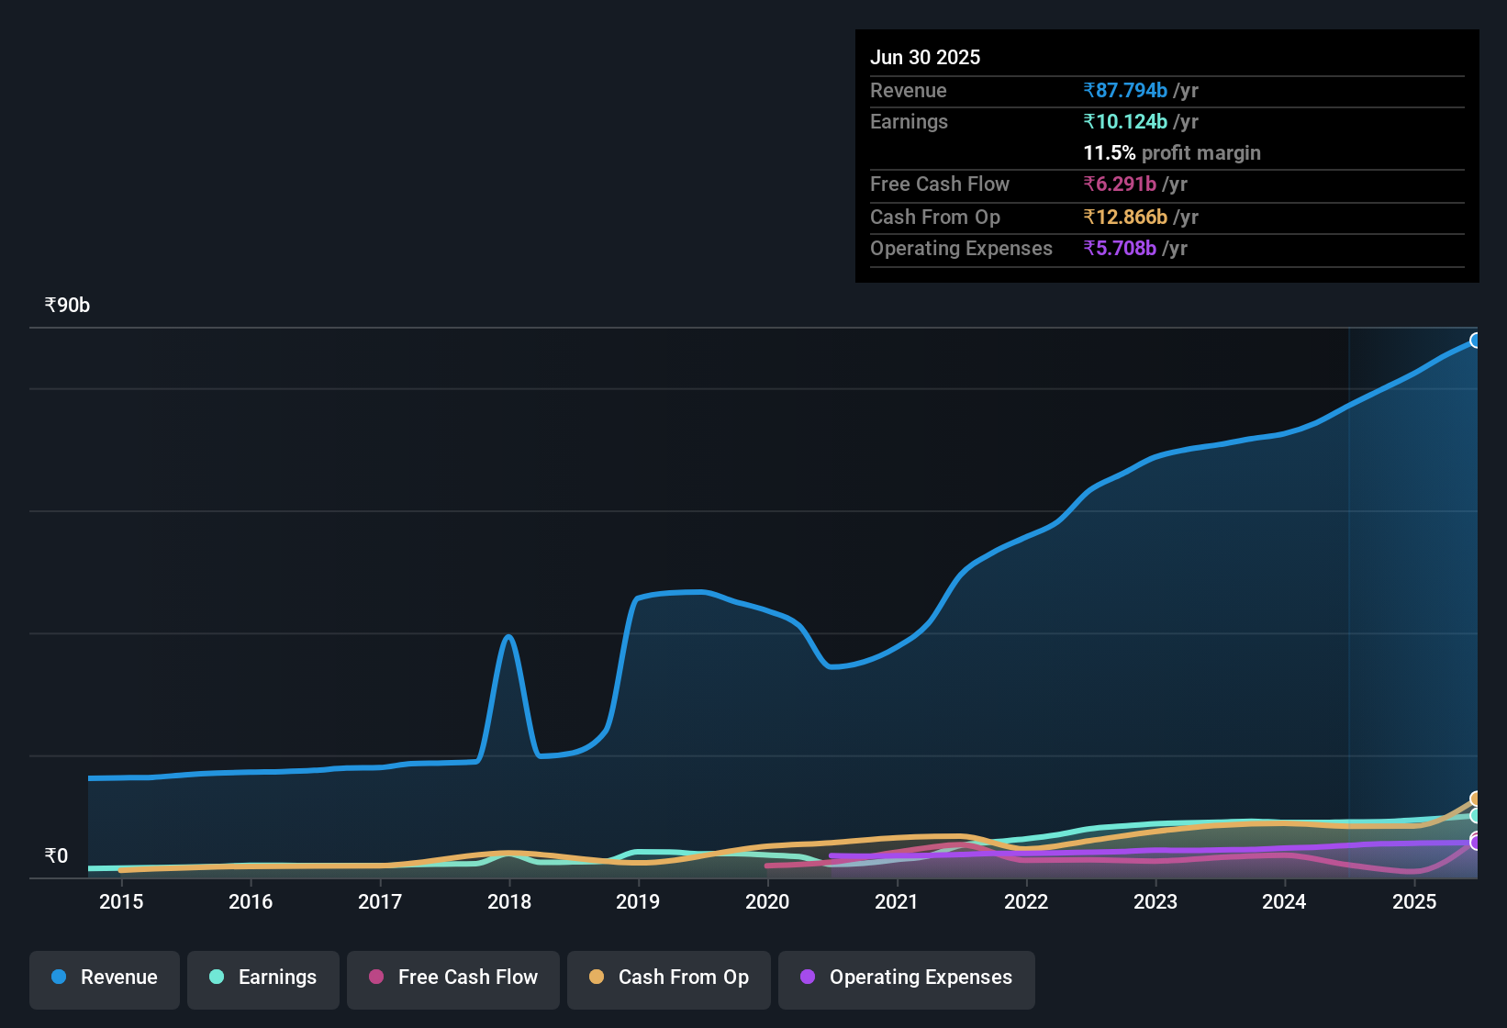This screenshot has width=1507, height=1028.
Task: Open the Free Cash Flow legend entry
Action: [x=452, y=979]
